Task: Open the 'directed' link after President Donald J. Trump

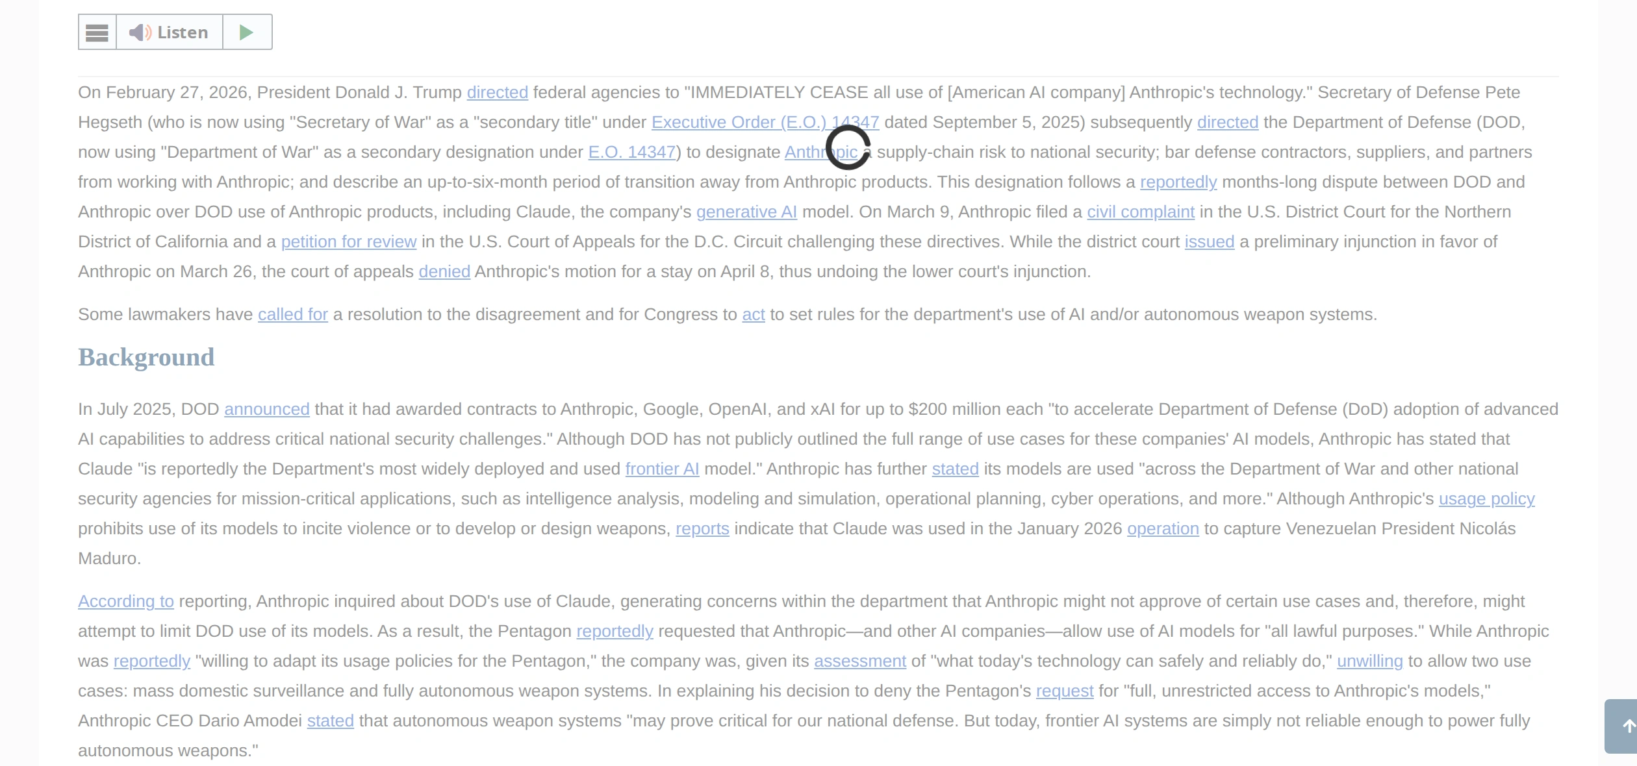Action: point(498,92)
